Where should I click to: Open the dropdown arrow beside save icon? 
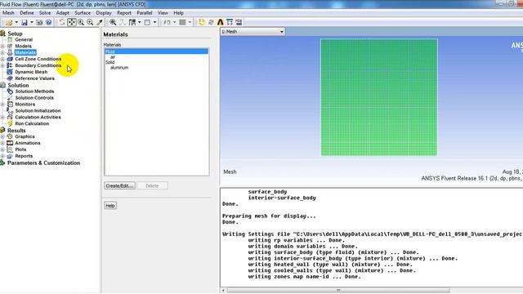[x=32, y=22]
